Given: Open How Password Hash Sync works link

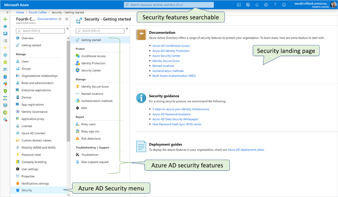Looking at the screenshot, I should (177, 124).
